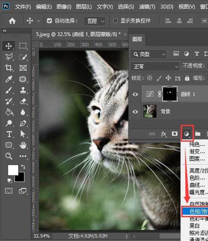The image size is (208, 241).
Task: Select the Zoom tool
Action: pos(9,156)
